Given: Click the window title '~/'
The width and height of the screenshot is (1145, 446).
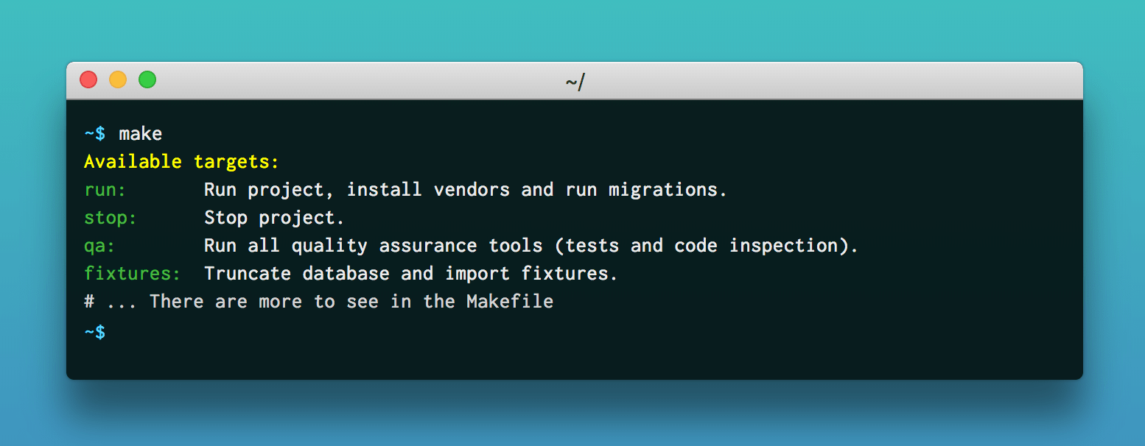Looking at the screenshot, I should click(575, 82).
